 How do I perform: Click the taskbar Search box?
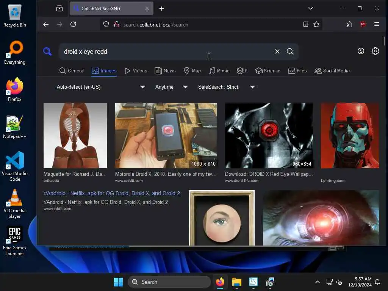pyautogui.click(x=169, y=282)
